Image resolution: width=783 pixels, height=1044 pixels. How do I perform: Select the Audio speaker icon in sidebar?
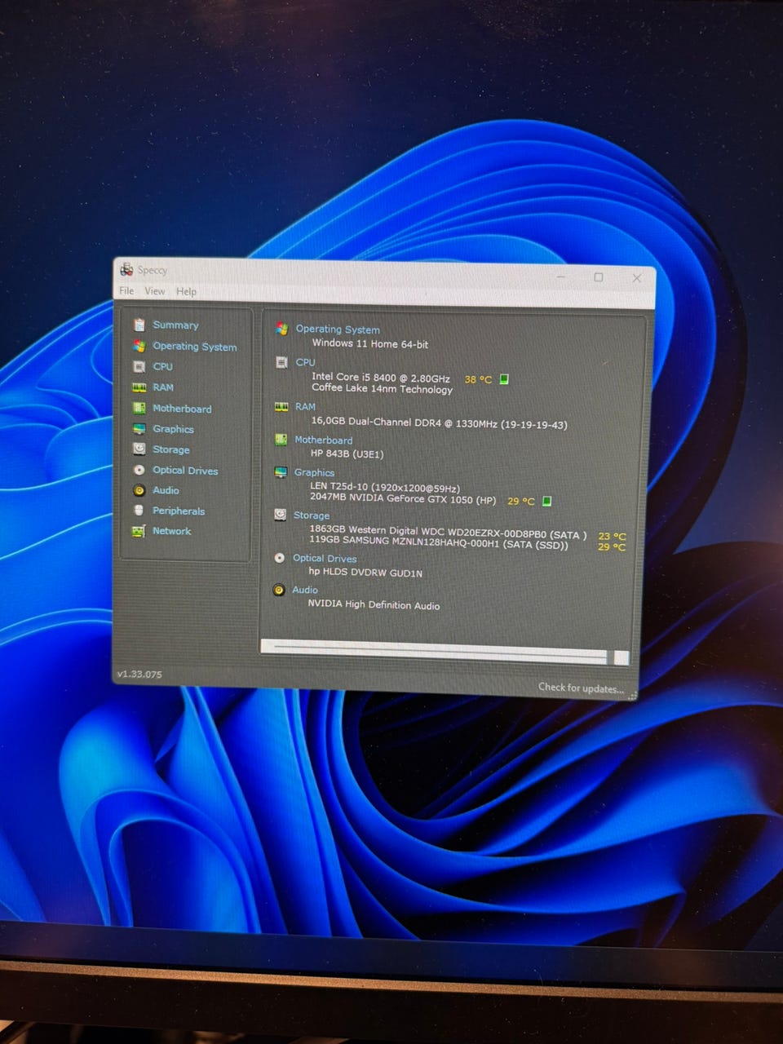coord(139,490)
